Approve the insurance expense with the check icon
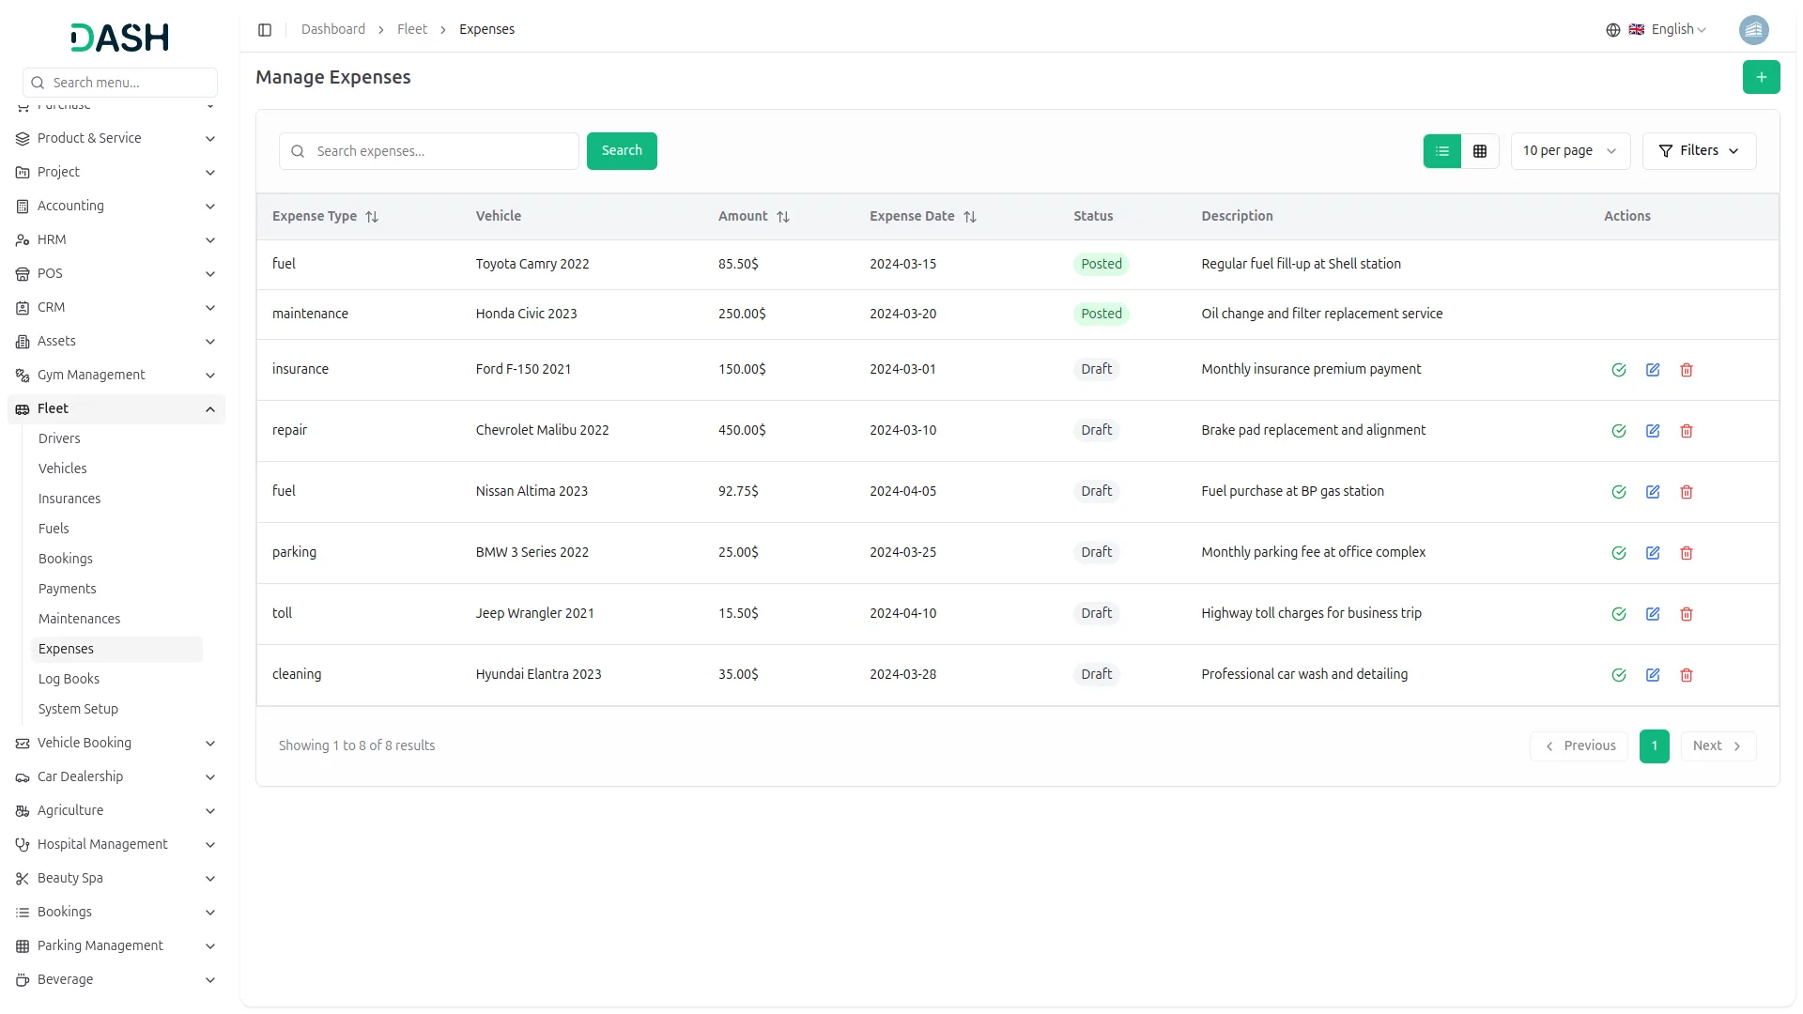 tap(1619, 370)
